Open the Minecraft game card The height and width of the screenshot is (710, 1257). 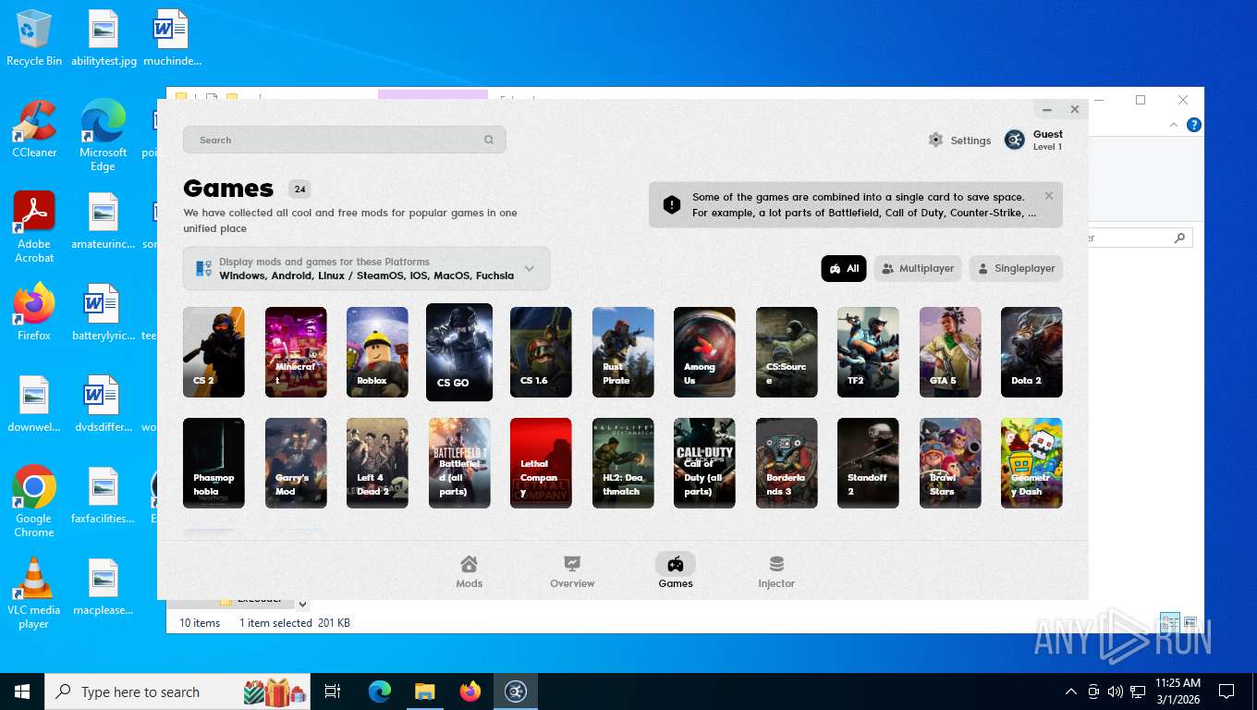click(296, 352)
